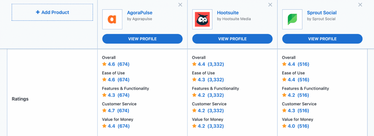The height and width of the screenshot is (136, 374).
Task: Open the Sprout Social product name link
Action: coord(322,13)
